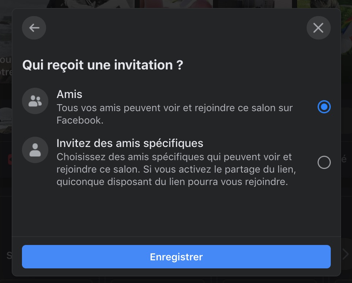This screenshot has height=283, width=352.
Task: Click the single-person icon for specific friends
Action: tap(35, 150)
